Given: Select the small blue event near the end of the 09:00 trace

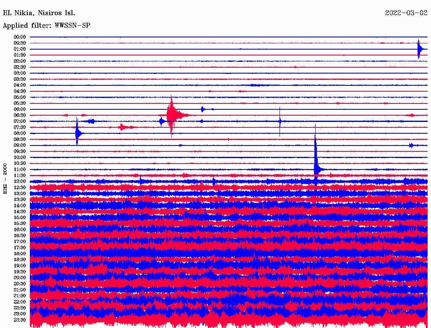Looking at the screenshot, I should [x=411, y=145].
